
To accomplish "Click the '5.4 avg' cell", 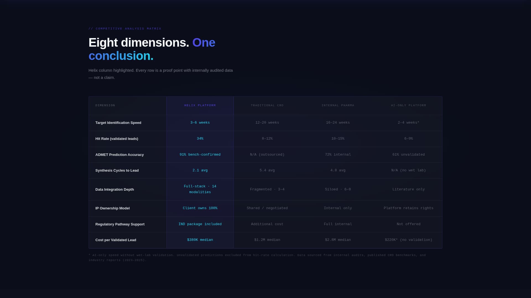I will point(267,171).
